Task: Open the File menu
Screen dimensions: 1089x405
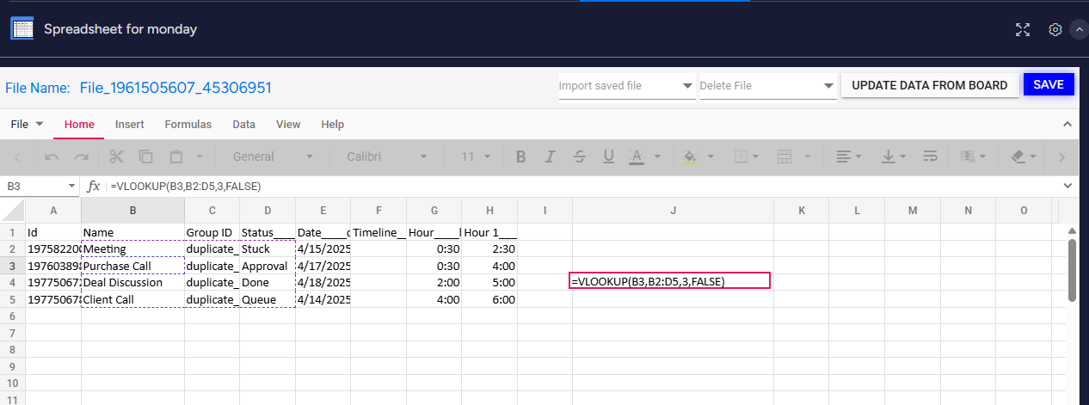Action: click(x=27, y=125)
